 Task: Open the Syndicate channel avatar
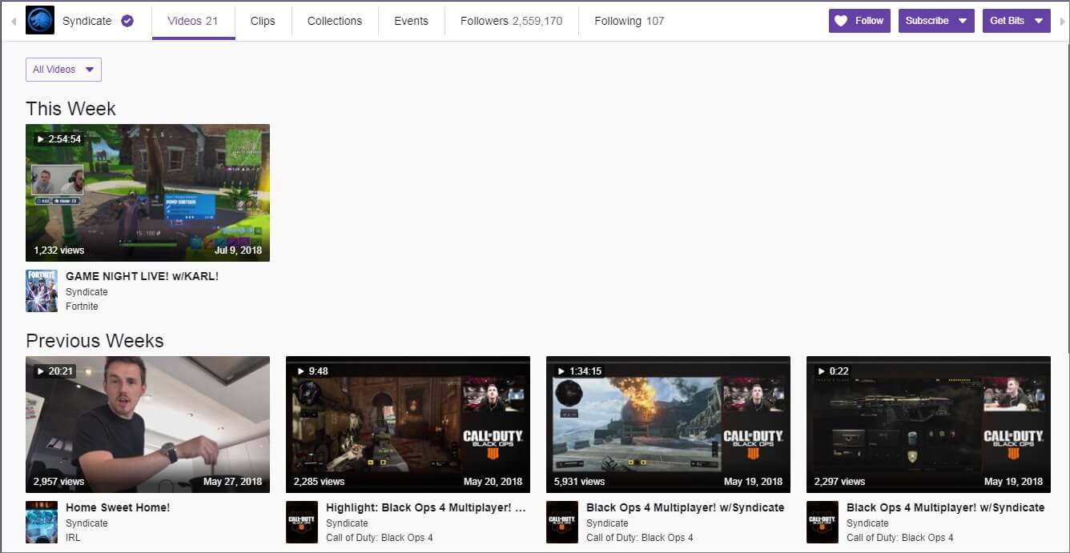pyautogui.click(x=40, y=20)
